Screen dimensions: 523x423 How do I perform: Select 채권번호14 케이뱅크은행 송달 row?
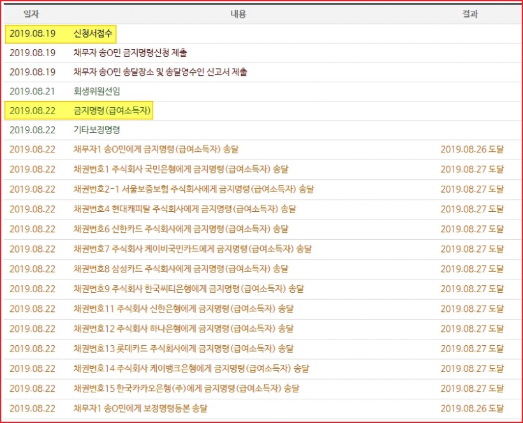[263, 369]
